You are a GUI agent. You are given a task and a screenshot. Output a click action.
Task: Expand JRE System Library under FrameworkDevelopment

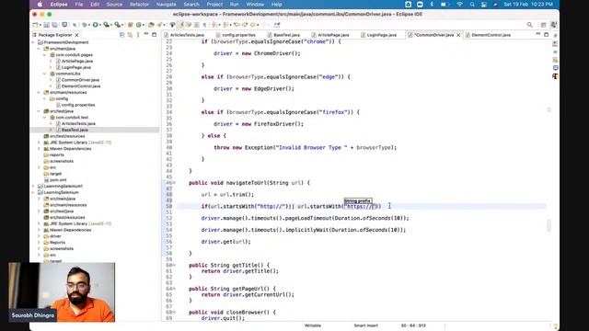pos(39,143)
